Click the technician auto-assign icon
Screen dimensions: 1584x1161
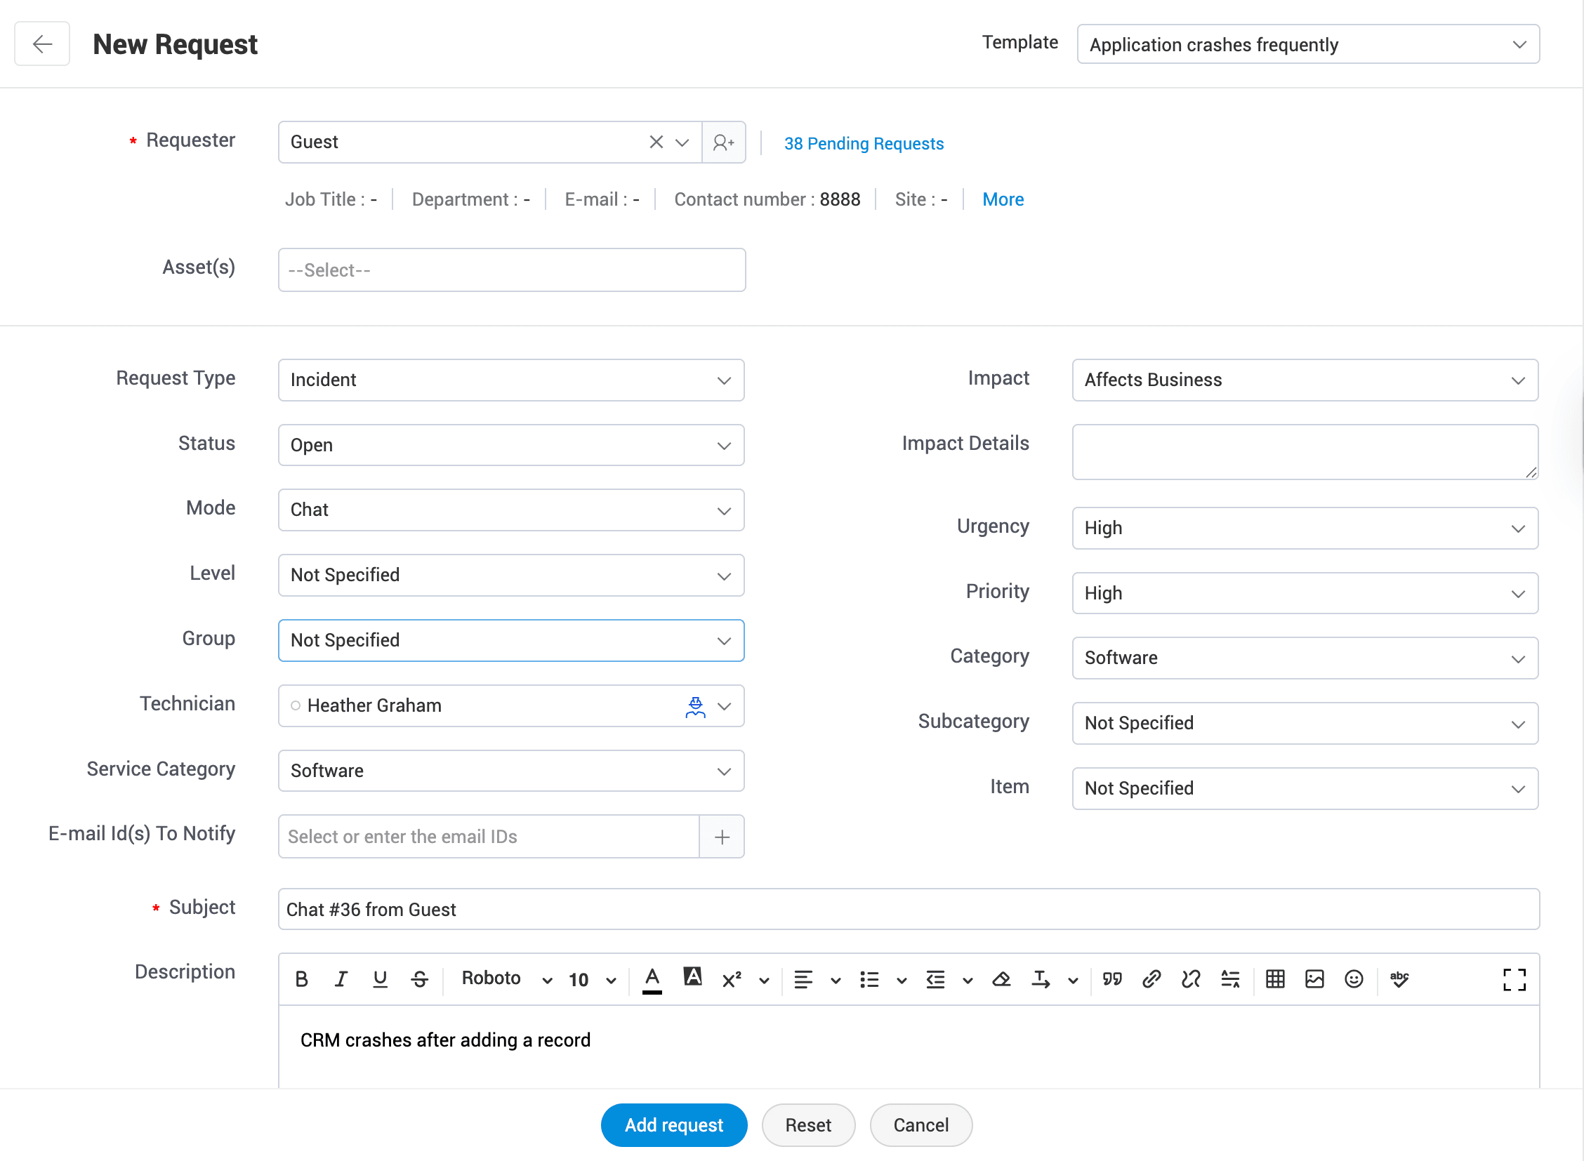pyautogui.click(x=694, y=706)
